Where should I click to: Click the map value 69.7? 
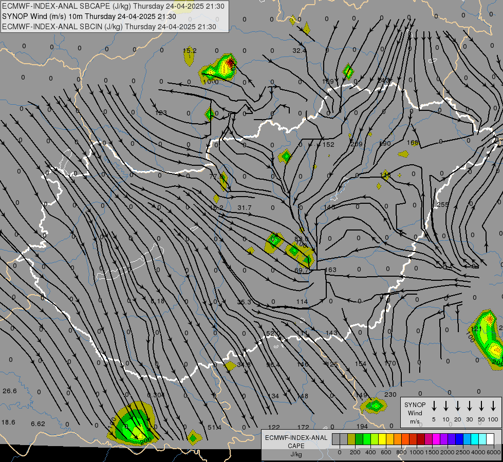coord(301,271)
